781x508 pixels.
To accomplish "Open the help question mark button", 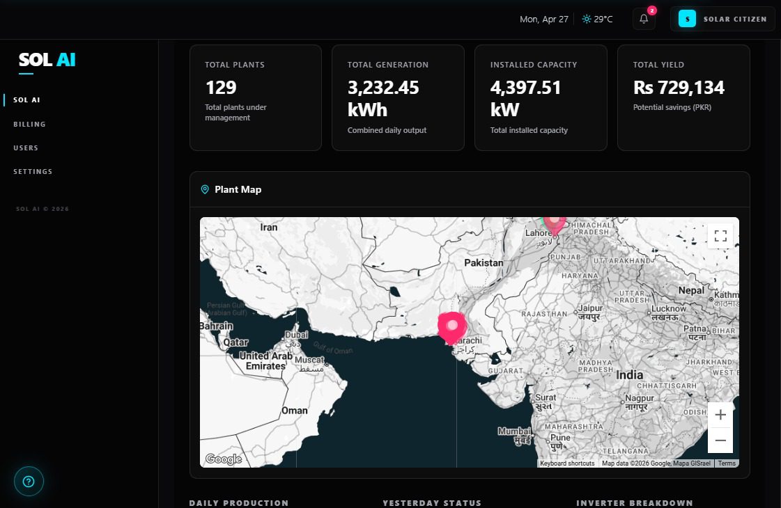I will (x=29, y=481).
